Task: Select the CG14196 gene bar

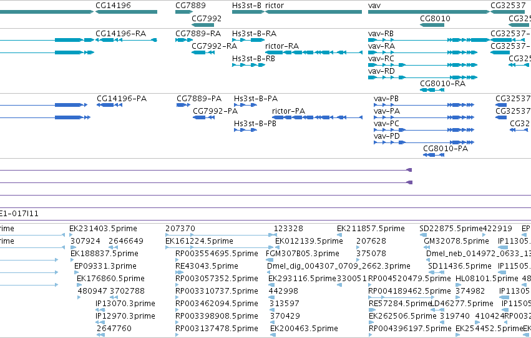Action: (126, 12)
